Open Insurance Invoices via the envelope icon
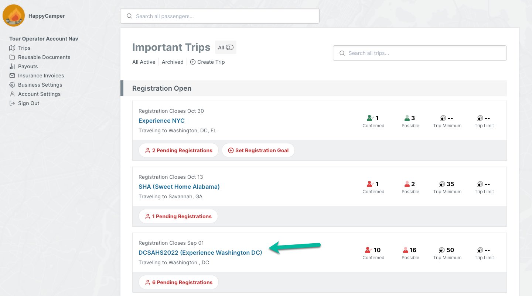 [13, 76]
